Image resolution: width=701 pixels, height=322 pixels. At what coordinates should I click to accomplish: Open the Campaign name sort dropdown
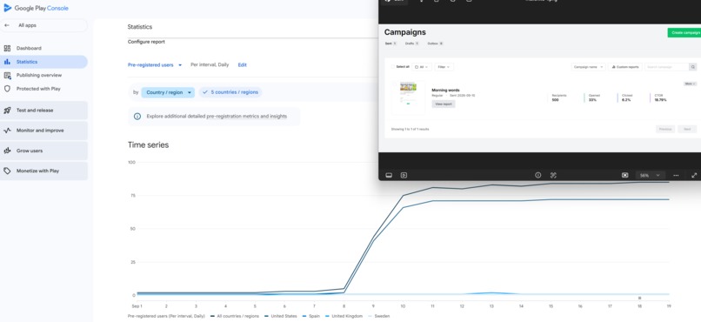click(588, 67)
